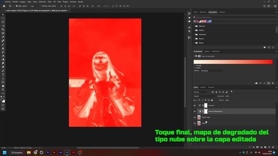Enable the Tramado checkbox
The image size is (278, 156).
point(195,65)
